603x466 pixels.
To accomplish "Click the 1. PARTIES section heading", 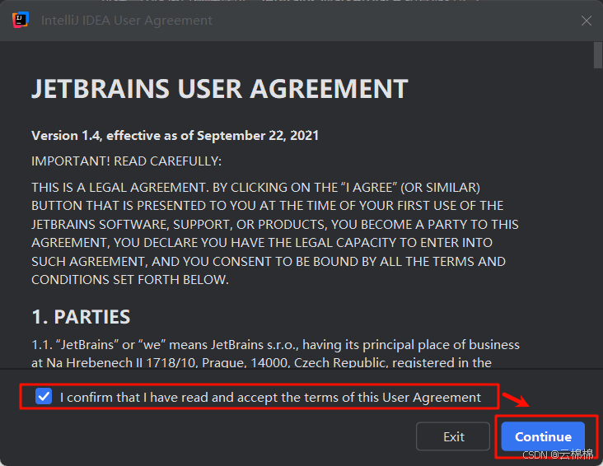I will pos(81,317).
